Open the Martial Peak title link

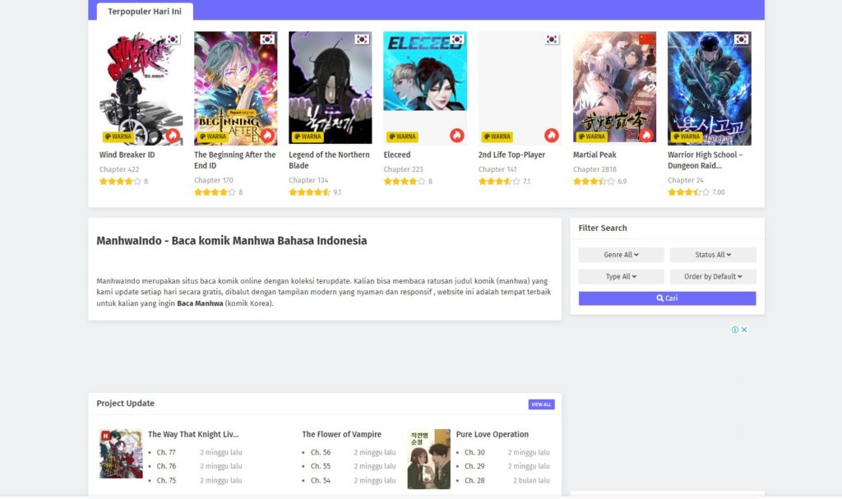pyautogui.click(x=594, y=155)
